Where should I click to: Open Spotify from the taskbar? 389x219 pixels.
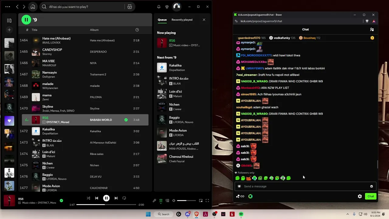[x=241, y=214]
